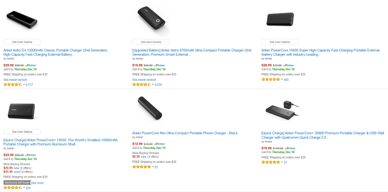Image resolution: width=388 pixels, height=192 pixels.
Task: Click See more next to Gift Guide
Action: 37,183
